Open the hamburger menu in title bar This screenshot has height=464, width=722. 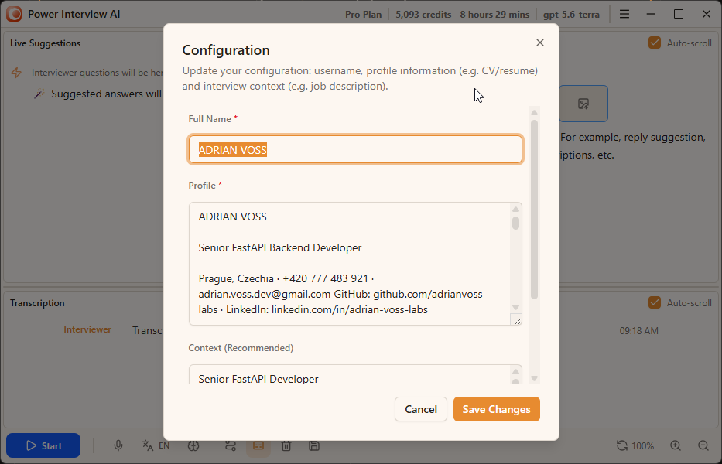(x=624, y=14)
